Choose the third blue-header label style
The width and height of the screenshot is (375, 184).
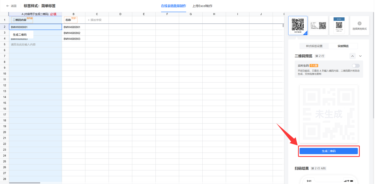[x=339, y=25]
